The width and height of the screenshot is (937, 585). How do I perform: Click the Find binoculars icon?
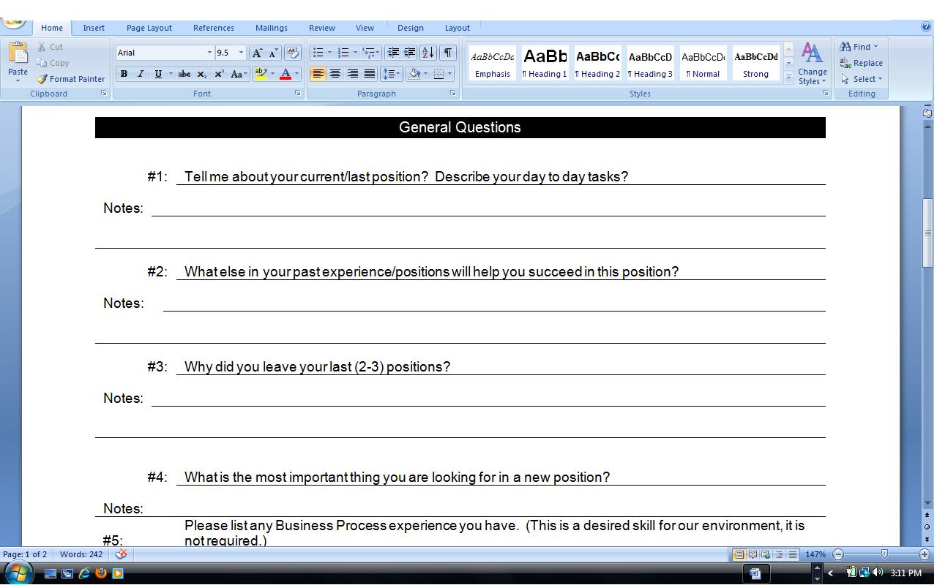coord(845,47)
